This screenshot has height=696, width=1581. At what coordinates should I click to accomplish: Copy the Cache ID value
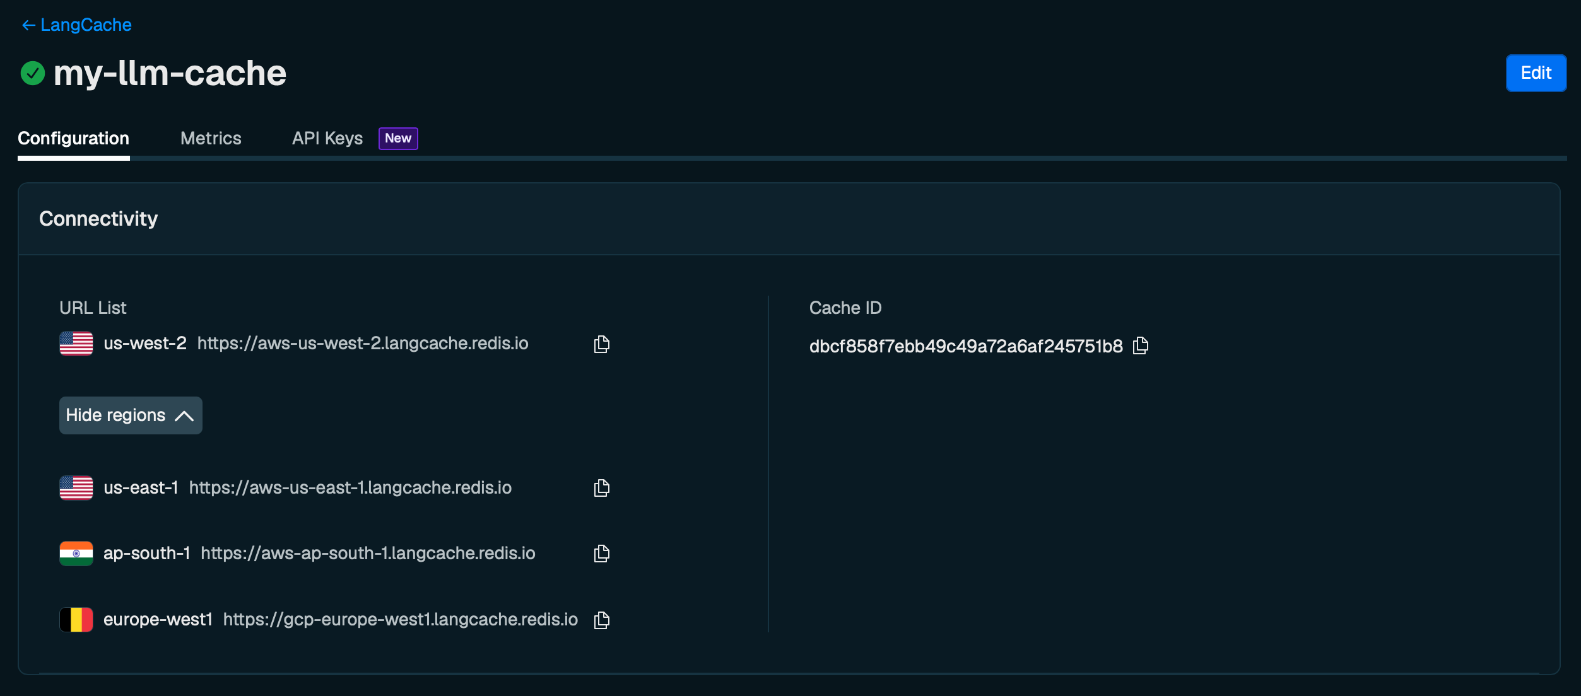pos(1141,345)
